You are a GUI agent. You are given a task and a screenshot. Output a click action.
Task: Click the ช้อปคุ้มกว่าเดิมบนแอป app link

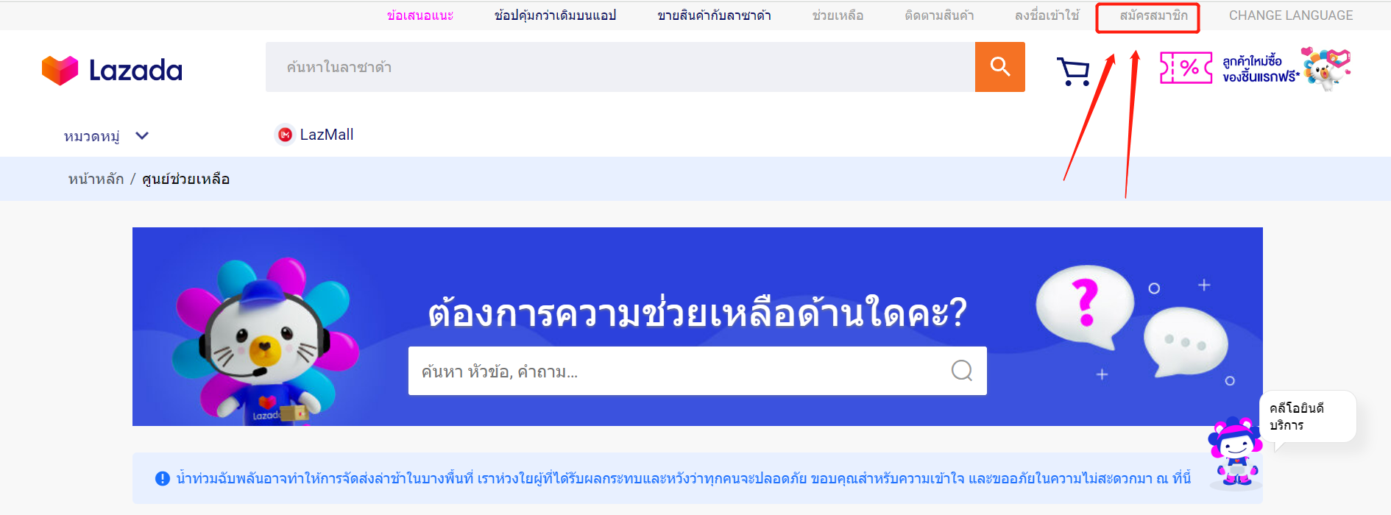click(555, 15)
